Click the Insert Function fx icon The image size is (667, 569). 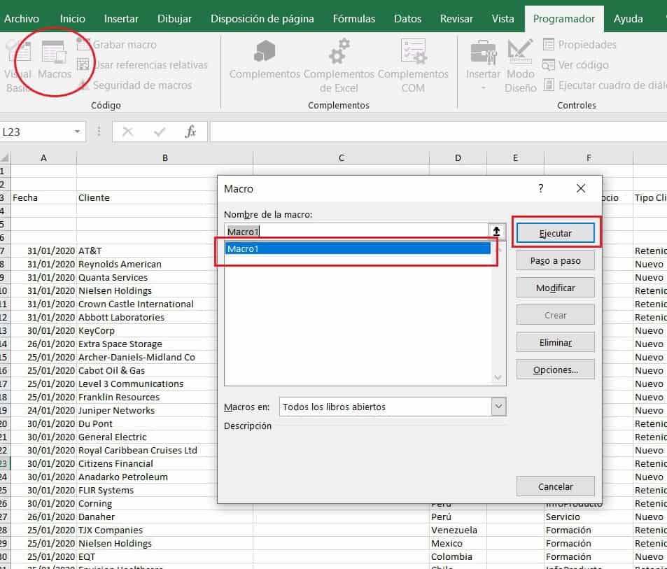coord(190,132)
